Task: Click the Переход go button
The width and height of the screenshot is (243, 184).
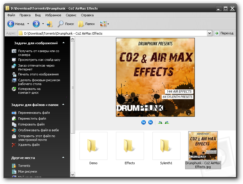Action: [224, 33]
